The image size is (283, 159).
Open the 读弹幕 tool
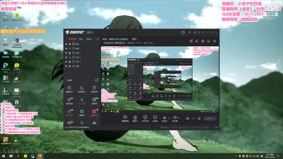tap(94, 101)
